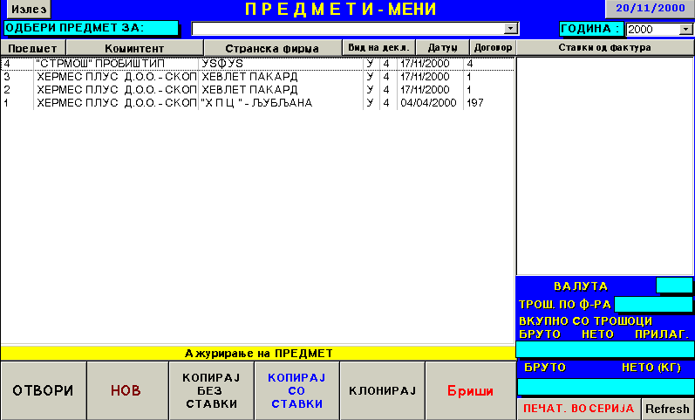Image resolution: width=695 pixels, height=420 pixels.
Task: Click КОПИРАЈ СО СТАВКИ button
Action: coord(296,391)
